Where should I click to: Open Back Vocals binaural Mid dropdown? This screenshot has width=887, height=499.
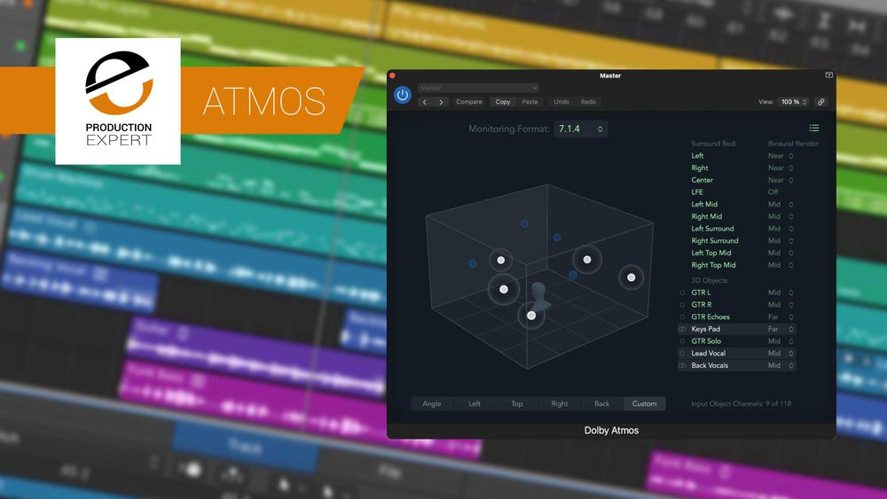781,366
